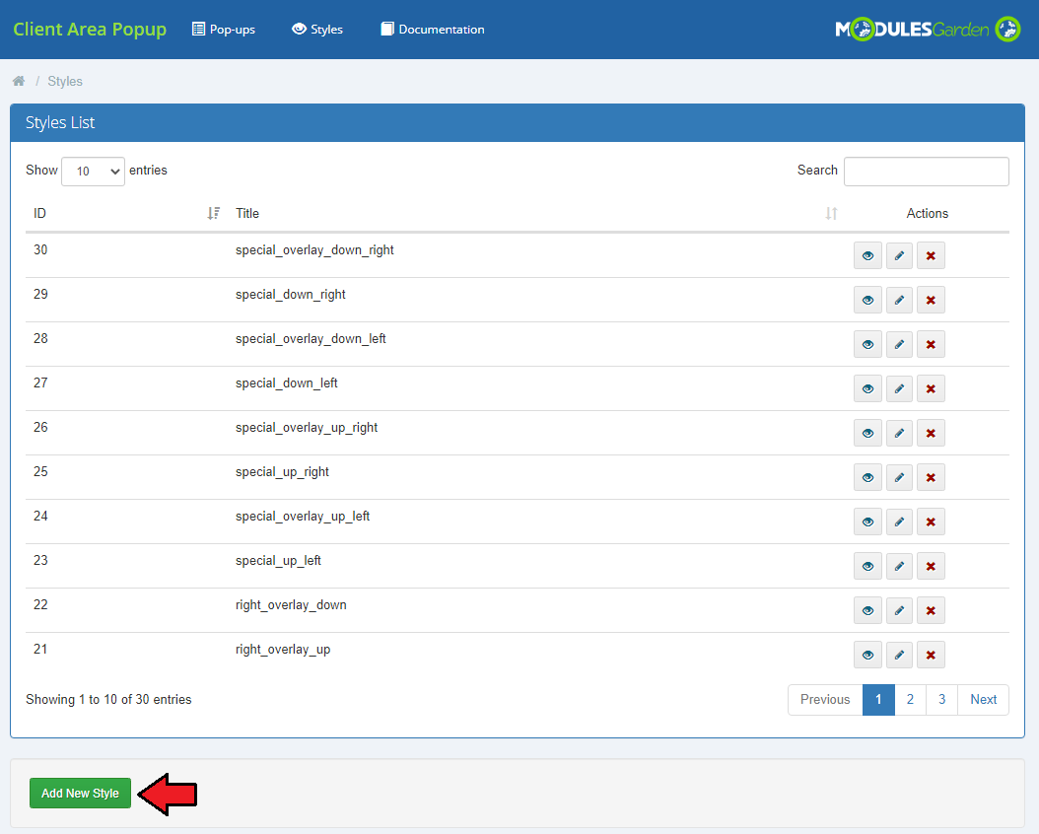Screen dimensions: 1039x834
Task: Open the Documentation menu item
Action: (433, 30)
